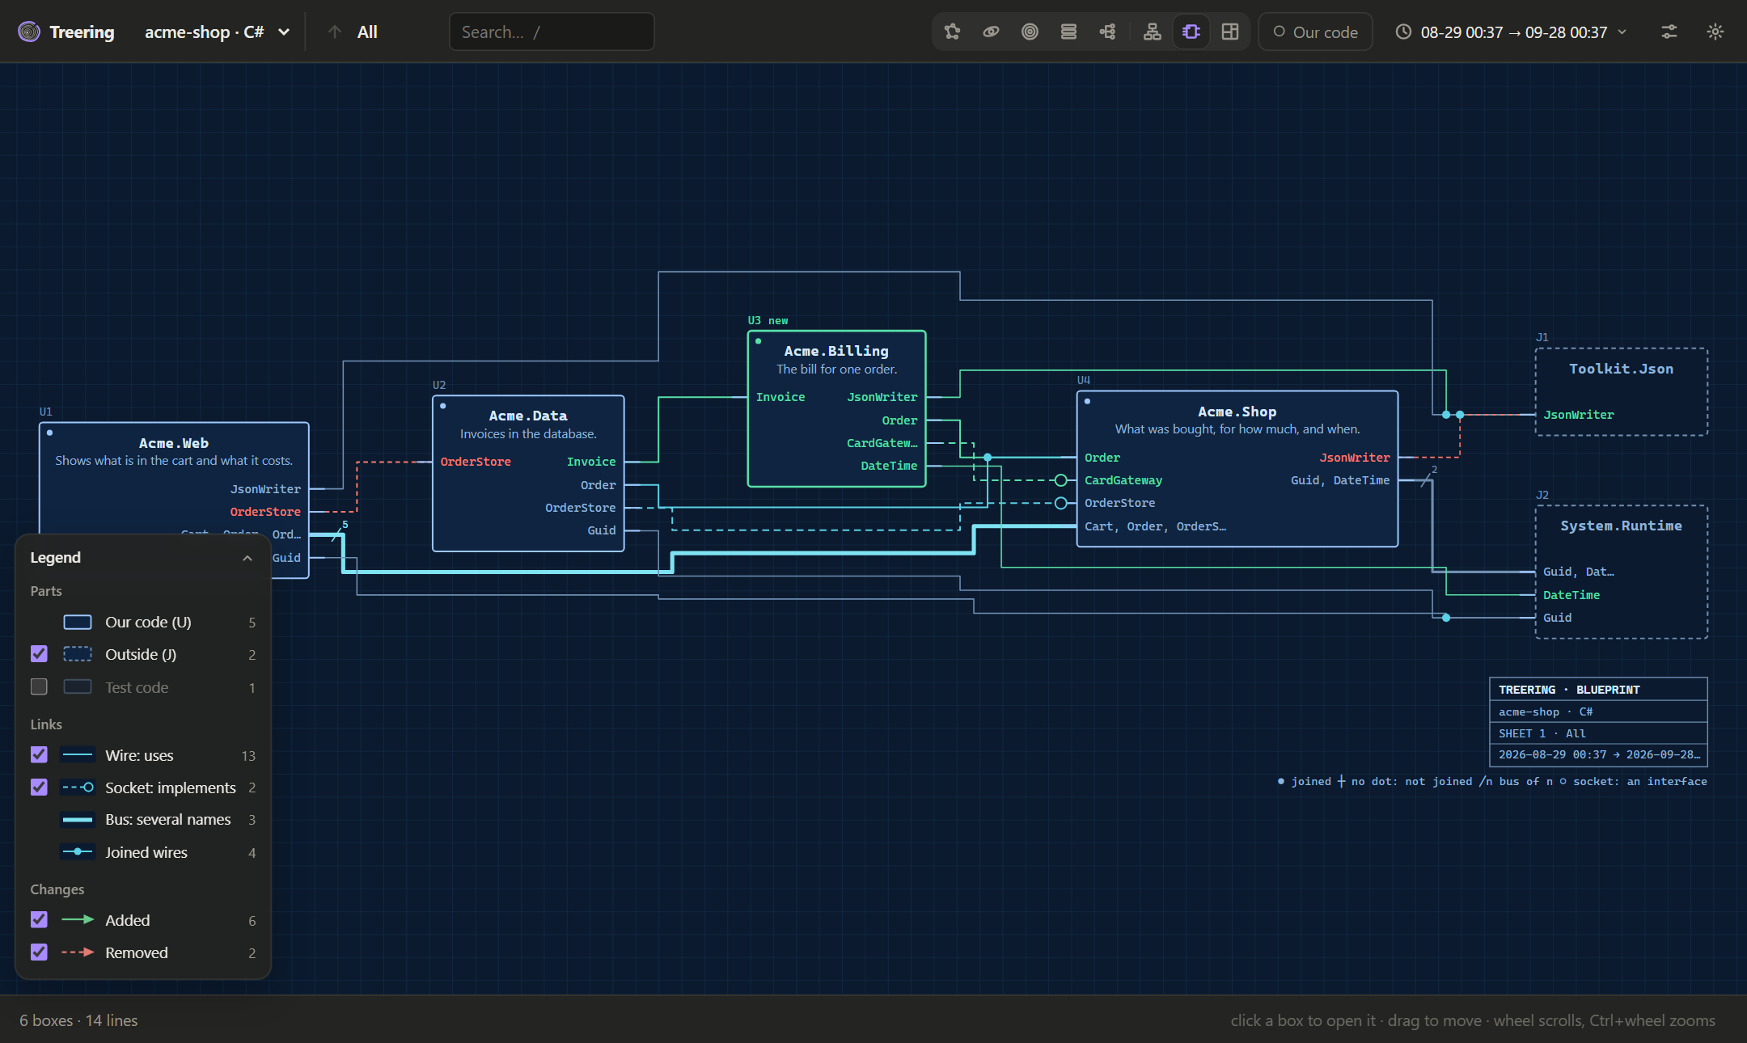The height and width of the screenshot is (1043, 1747).
Task: Open the date range dropdown
Action: pyautogui.click(x=1511, y=32)
